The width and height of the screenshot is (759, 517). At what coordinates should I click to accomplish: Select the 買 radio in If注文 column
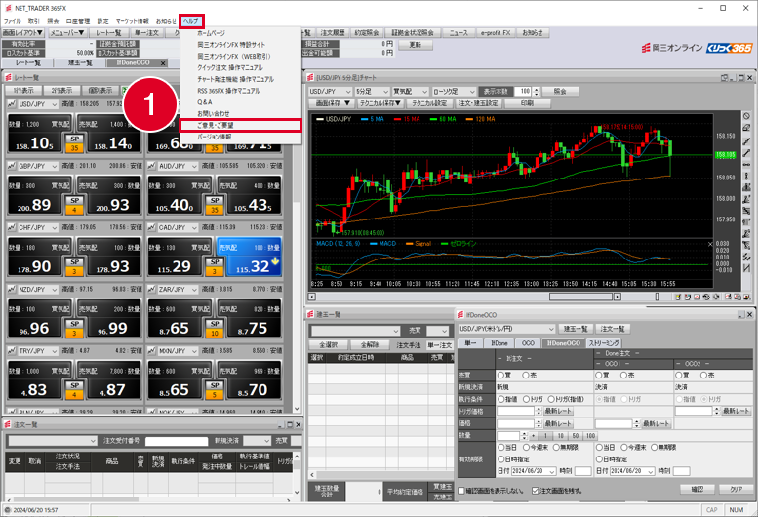pyautogui.click(x=501, y=376)
